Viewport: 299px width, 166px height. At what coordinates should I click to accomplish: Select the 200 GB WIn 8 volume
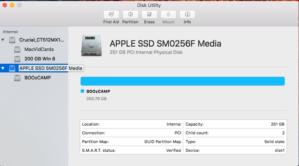tap(40, 59)
